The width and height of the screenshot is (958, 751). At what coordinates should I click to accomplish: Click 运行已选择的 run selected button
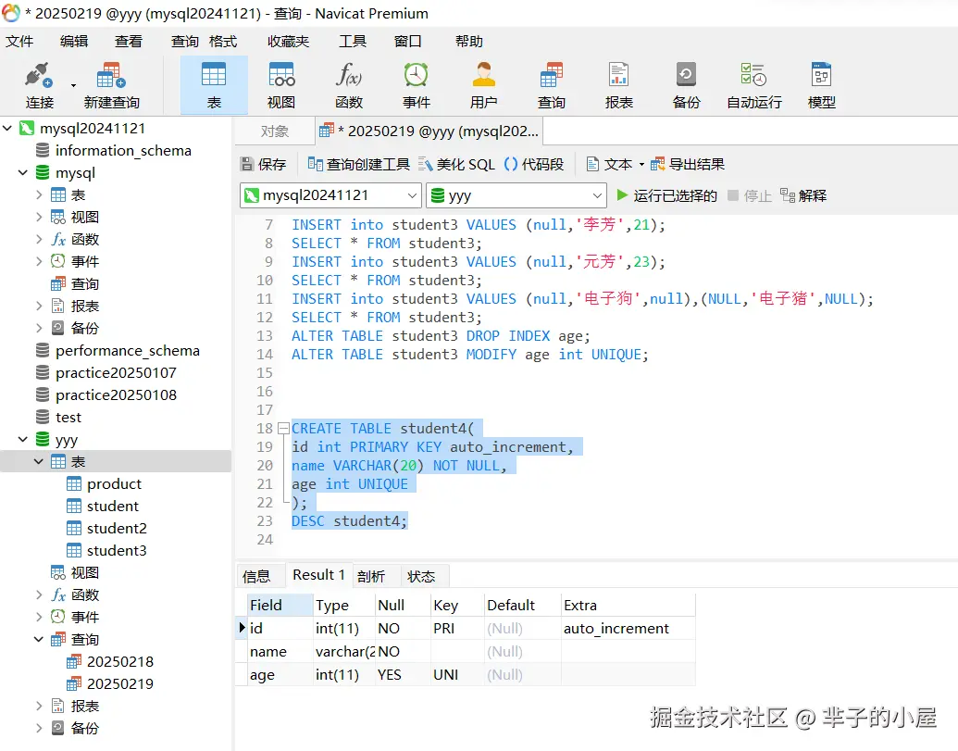[x=666, y=195]
